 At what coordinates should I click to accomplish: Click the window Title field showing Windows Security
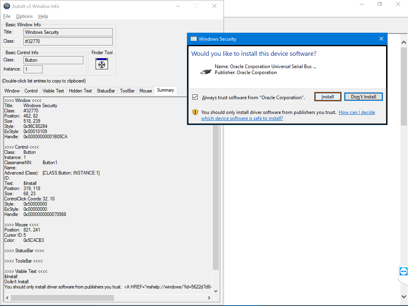(68, 32)
